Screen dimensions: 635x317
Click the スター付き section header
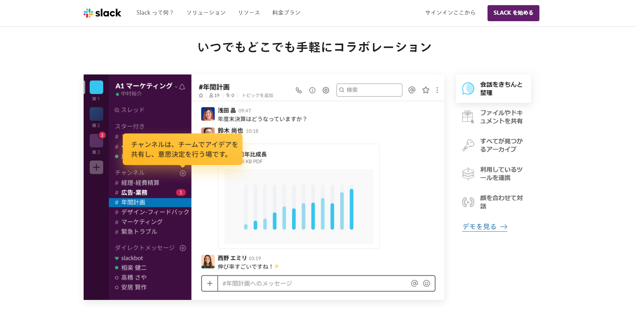[130, 126]
